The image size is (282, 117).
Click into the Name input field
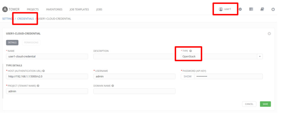coord(47,56)
